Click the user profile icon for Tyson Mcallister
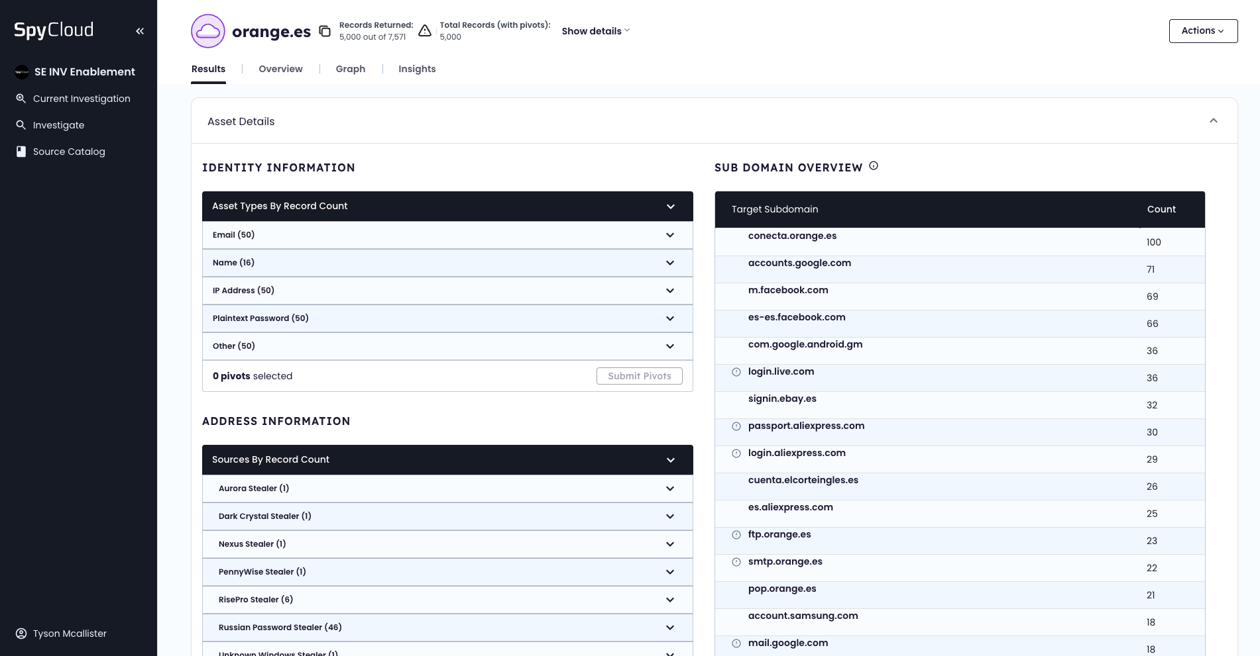The width and height of the screenshot is (1260, 656). click(x=21, y=633)
